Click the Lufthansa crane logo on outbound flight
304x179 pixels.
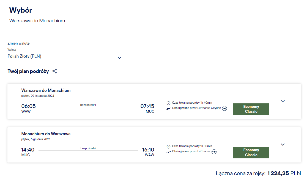click(x=224, y=108)
